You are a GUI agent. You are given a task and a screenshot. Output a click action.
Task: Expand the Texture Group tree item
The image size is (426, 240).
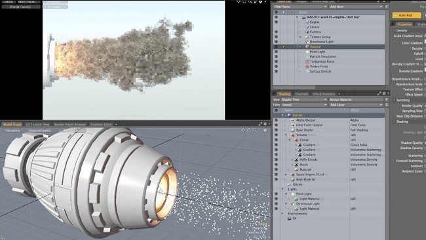300,37
